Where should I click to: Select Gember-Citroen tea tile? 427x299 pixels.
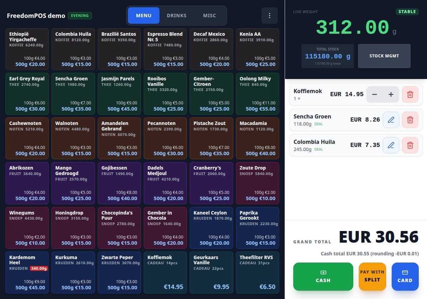[211, 94]
